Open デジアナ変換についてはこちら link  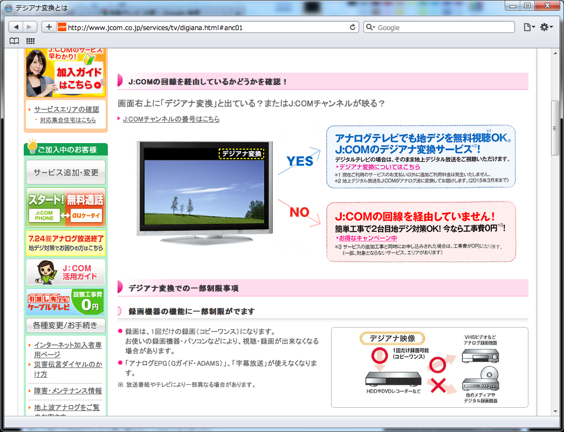click(380, 167)
